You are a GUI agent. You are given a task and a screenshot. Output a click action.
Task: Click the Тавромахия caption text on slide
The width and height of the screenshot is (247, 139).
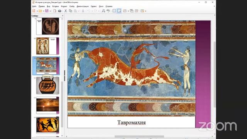pos(131,122)
